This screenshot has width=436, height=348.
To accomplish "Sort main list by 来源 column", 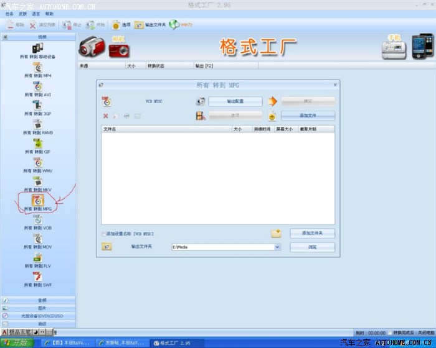I will tap(102, 66).
